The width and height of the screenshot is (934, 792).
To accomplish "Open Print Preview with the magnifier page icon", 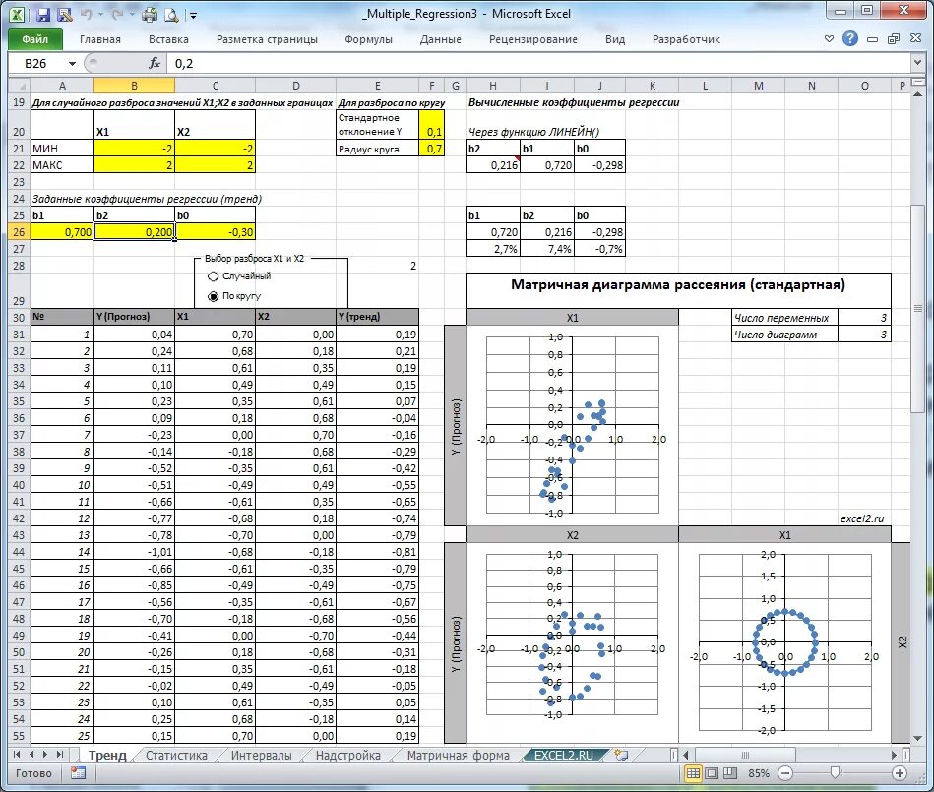I will coord(171,14).
